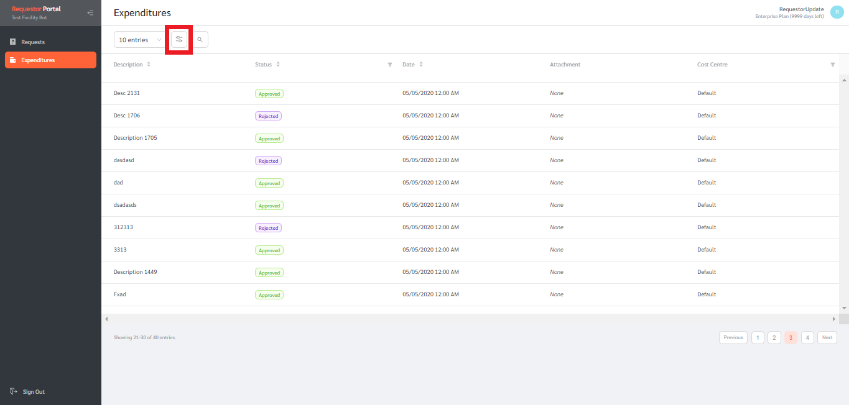Click the vertical scrollbar down arrow

(x=844, y=308)
